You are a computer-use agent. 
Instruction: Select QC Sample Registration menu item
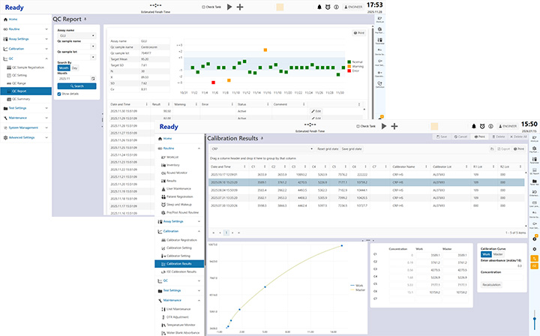(x=28, y=67)
